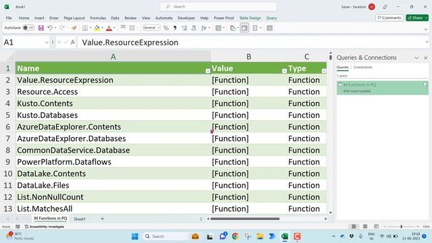Apply percent style format
432x243 pixels.
pyautogui.click(x=166, y=28)
